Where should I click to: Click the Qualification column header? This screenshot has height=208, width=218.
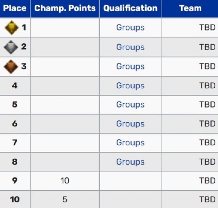point(130,9)
